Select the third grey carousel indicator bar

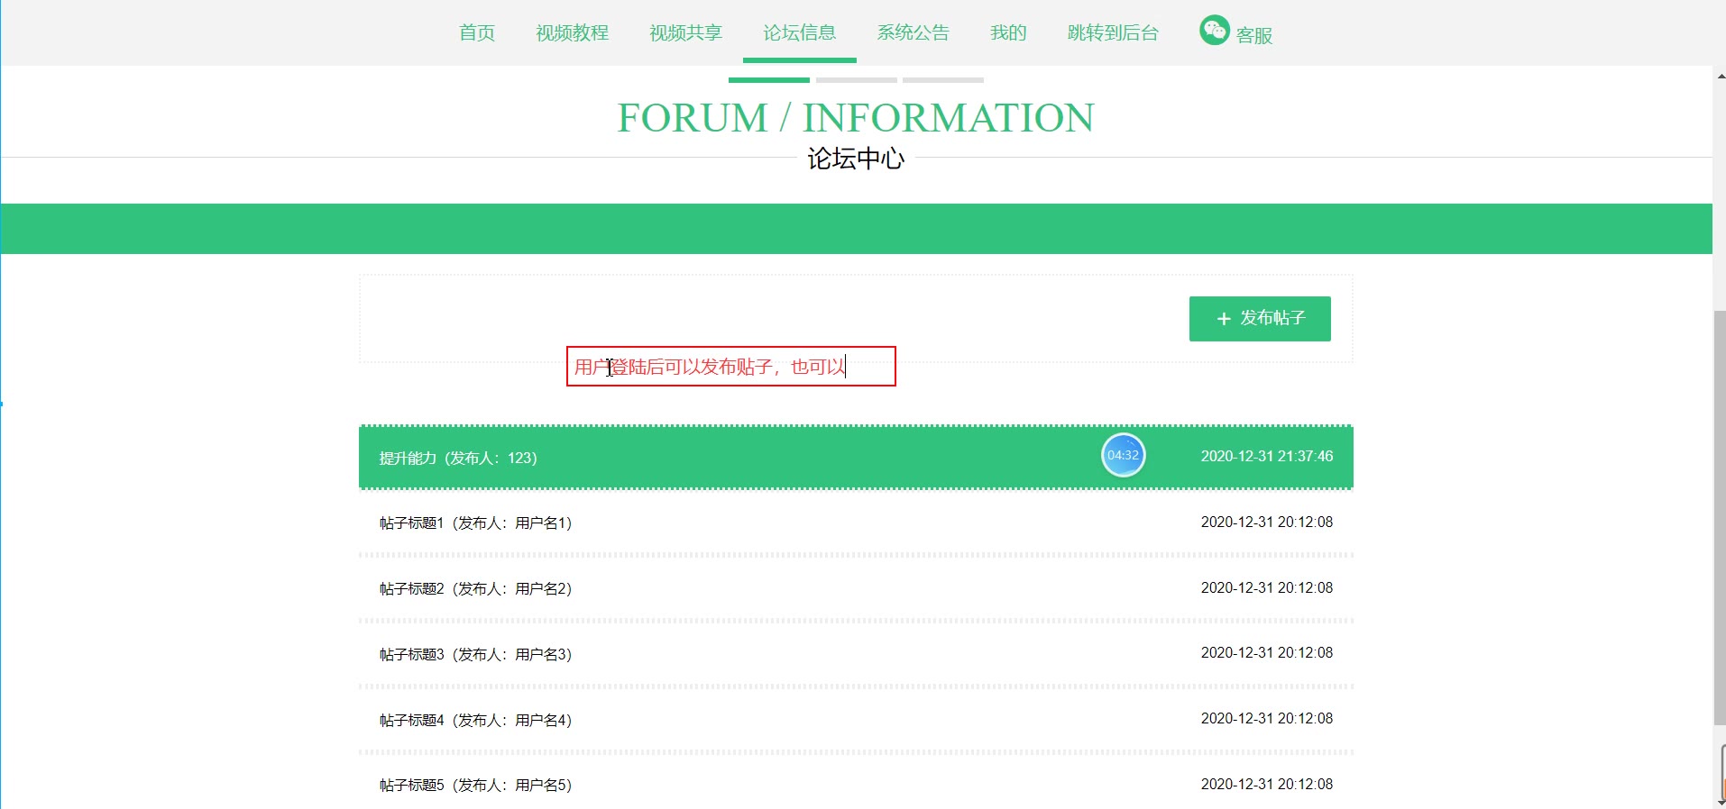pyautogui.click(x=942, y=80)
